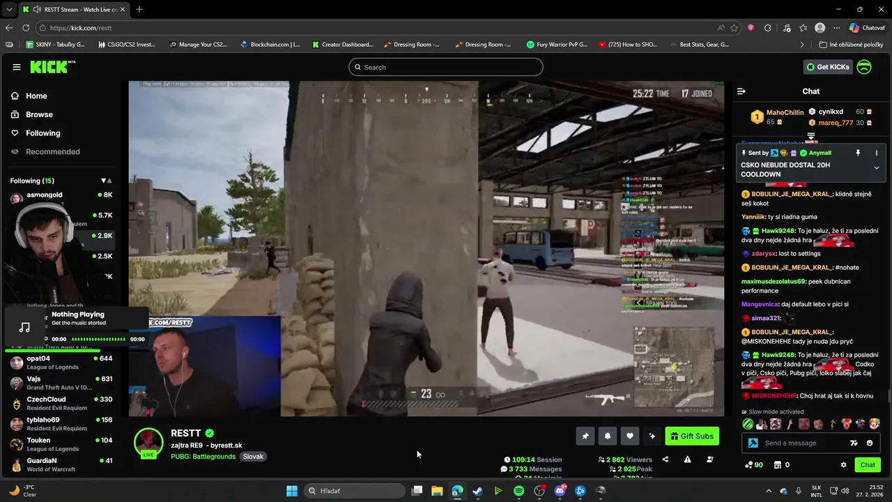
Task: Open Vajs channel in sidebar
Action: tap(61, 383)
